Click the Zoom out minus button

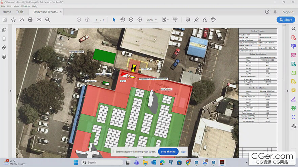(131, 20)
